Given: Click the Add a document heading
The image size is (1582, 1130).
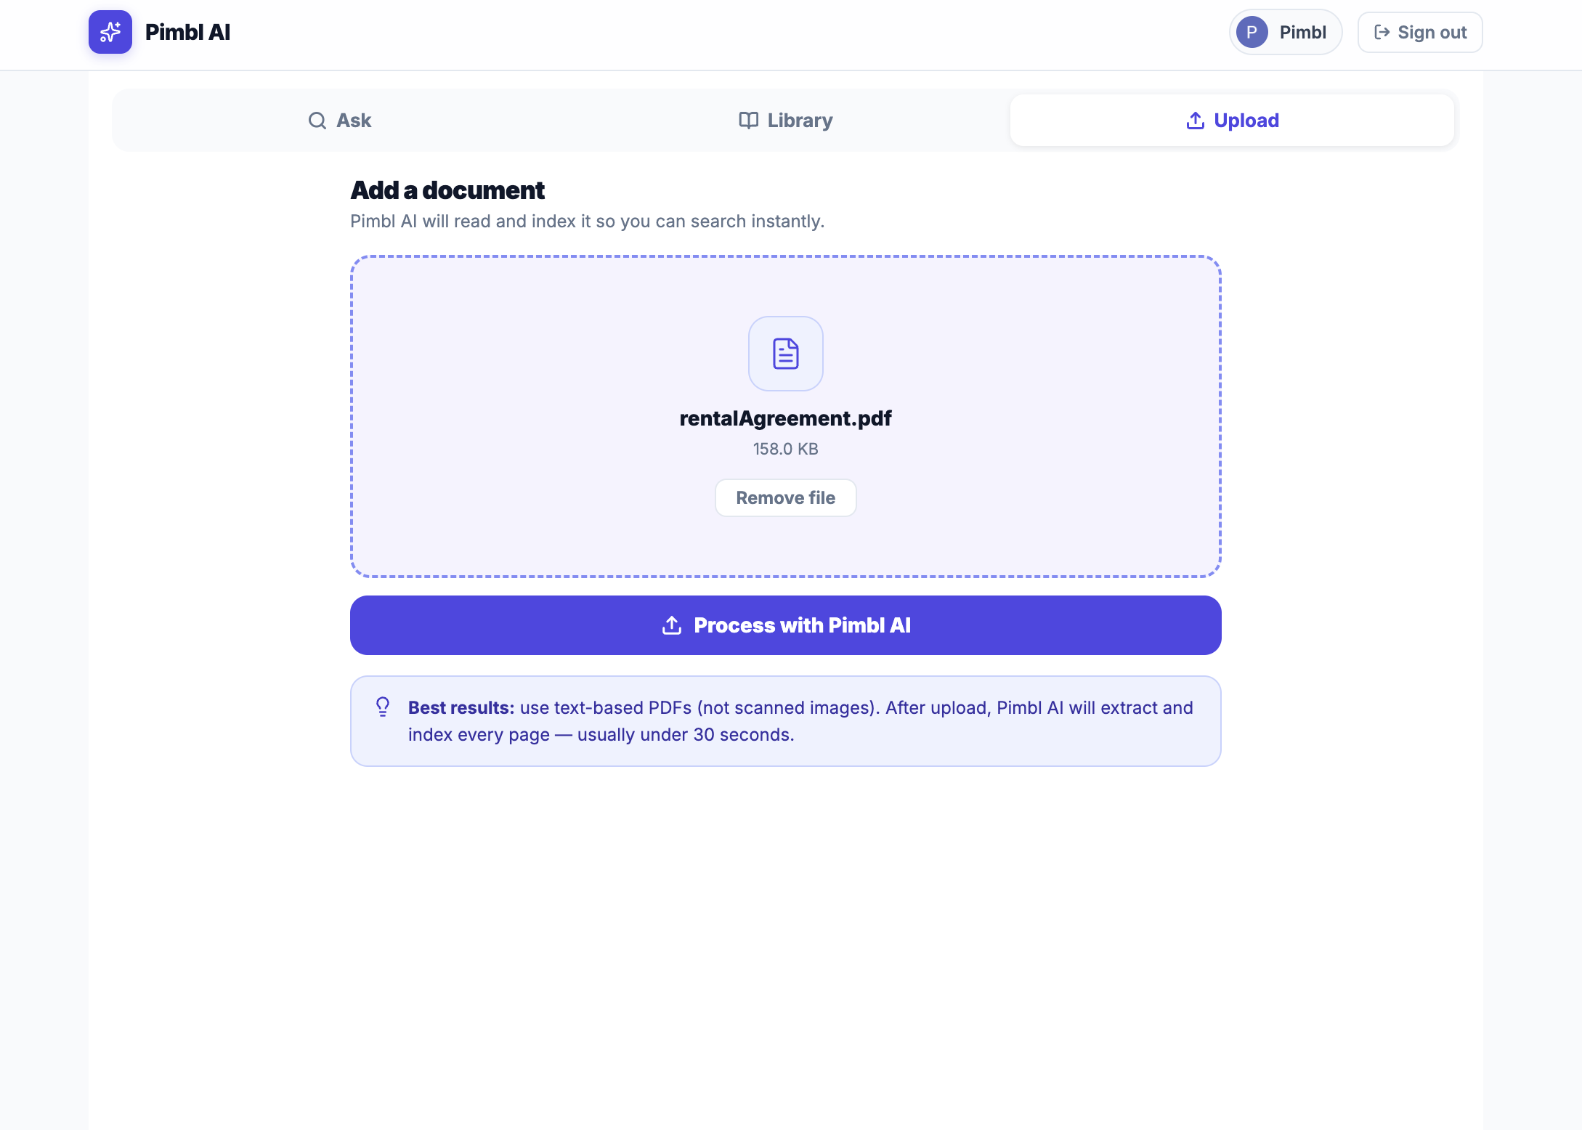Looking at the screenshot, I should [x=447, y=190].
